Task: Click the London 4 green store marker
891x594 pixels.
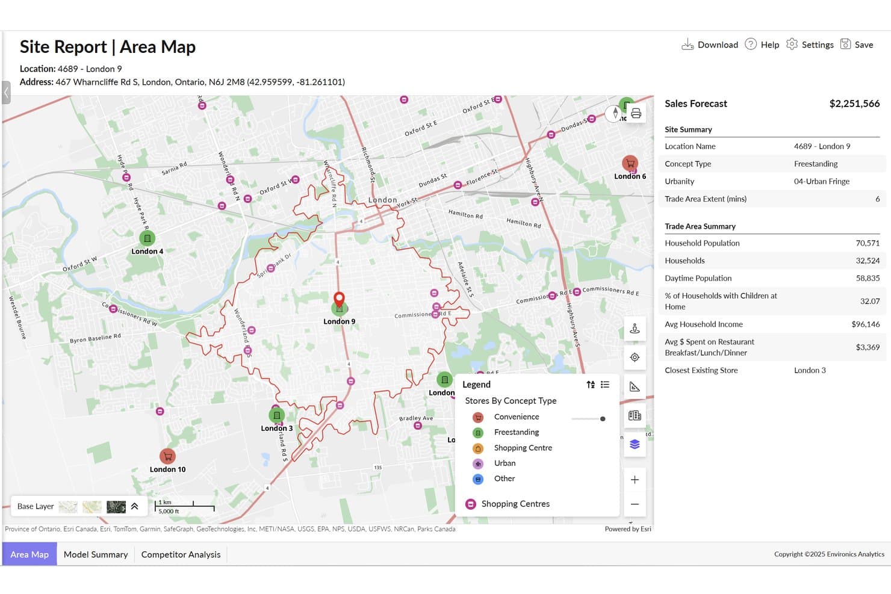Action: [x=147, y=238]
